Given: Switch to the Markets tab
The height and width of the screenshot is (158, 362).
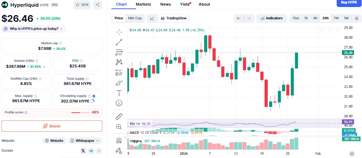Looking at the screenshot, I should tap(143, 4).
